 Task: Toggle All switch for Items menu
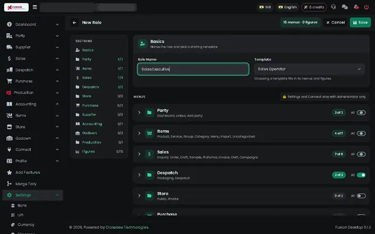pos(361,133)
